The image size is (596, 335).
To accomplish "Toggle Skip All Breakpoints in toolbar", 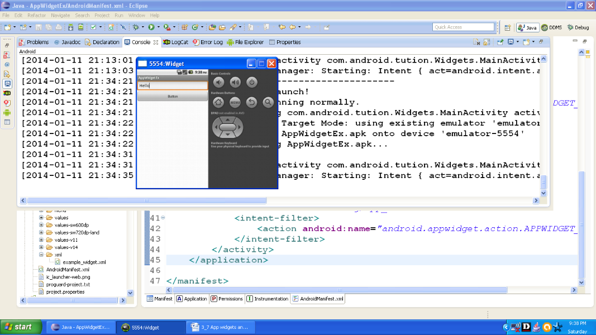I will click(x=123, y=27).
